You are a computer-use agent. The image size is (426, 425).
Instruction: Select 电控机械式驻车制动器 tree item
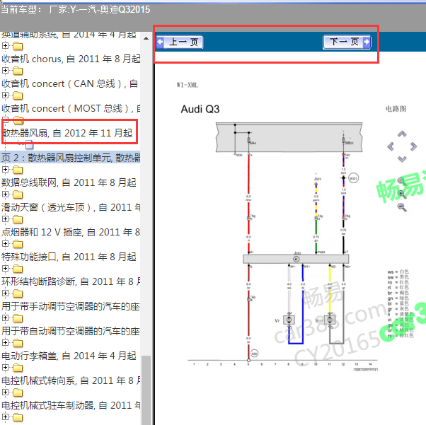coord(71,405)
